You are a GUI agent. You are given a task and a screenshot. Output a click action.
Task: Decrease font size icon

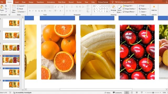[x=59, y=7]
